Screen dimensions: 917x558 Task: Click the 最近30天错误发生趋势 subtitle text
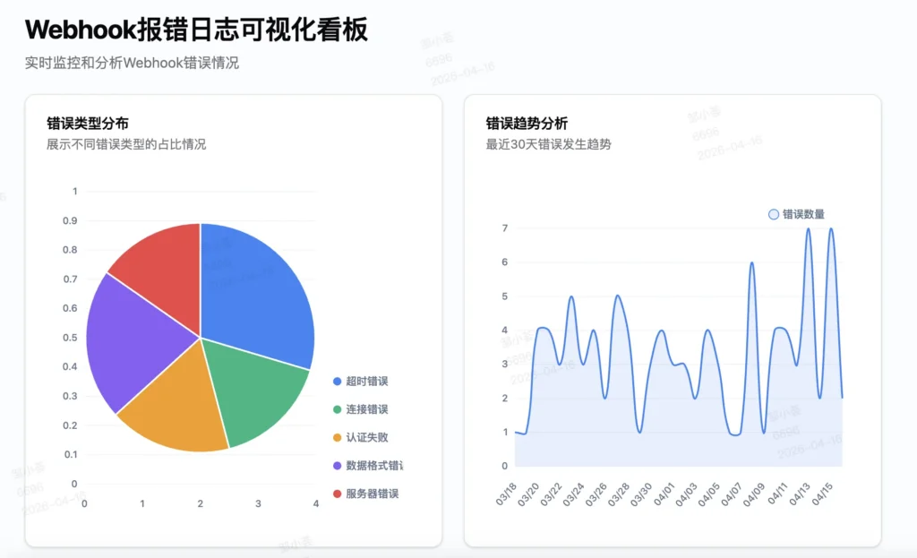548,144
